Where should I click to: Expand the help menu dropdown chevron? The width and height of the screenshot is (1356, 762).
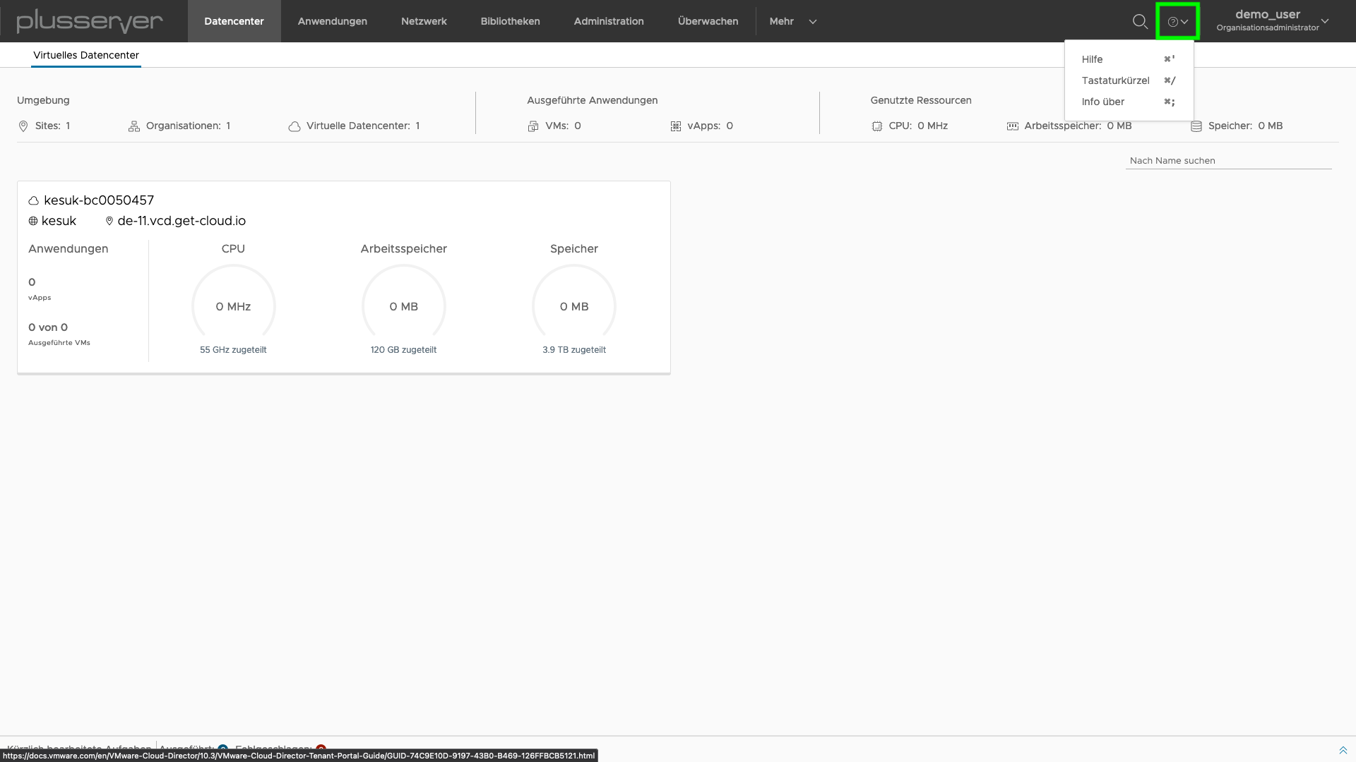(x=1184, y=21)
